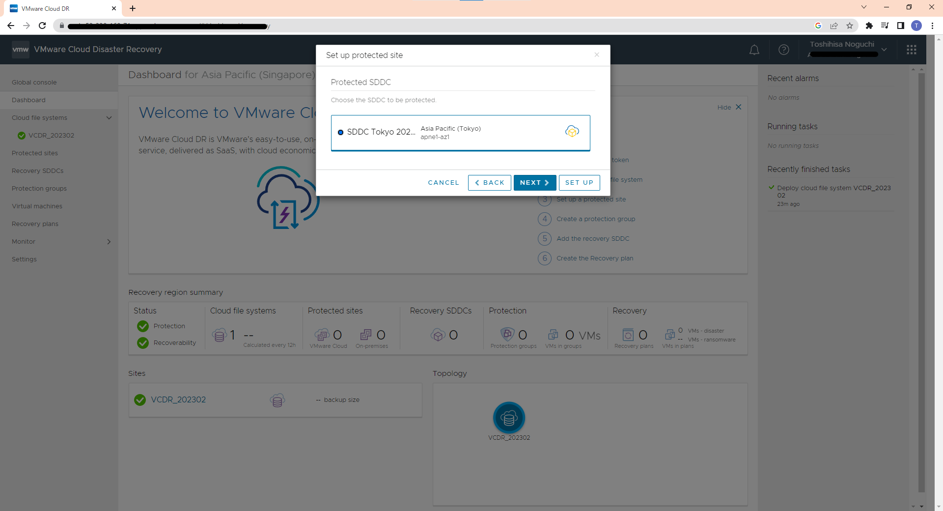The height and width of the screenshot is (511, 943).
Task: Open Global console in sidebar
Action: [34, 82]
